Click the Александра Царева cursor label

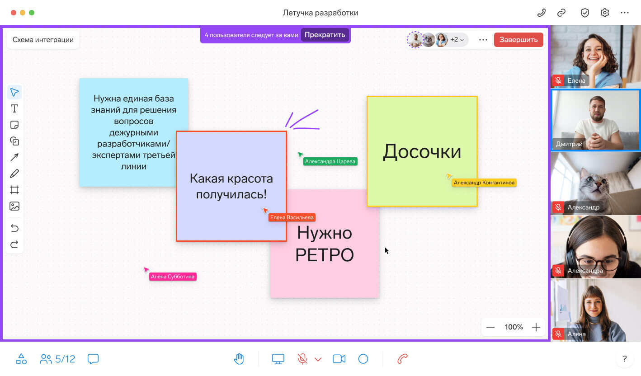click(330, 161)
